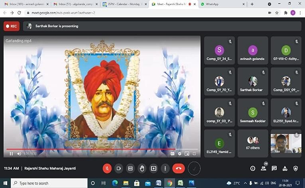Open the 67 others tile

tap(253, 144)
